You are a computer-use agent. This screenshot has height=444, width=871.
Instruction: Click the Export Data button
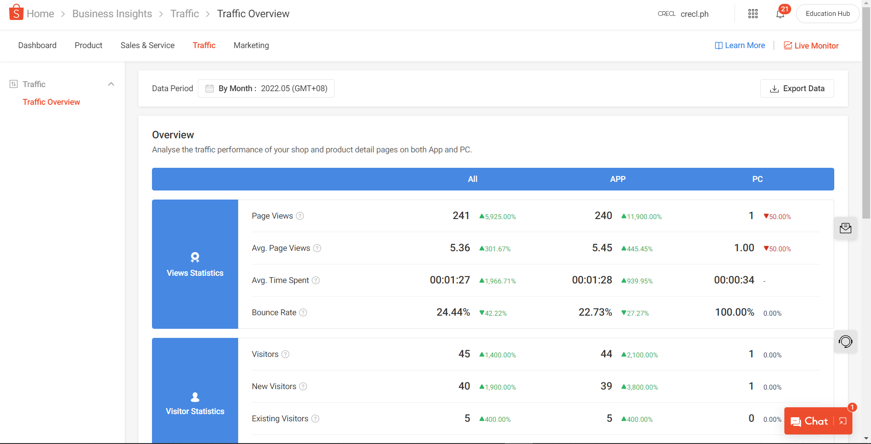click(x=797, y=88)
